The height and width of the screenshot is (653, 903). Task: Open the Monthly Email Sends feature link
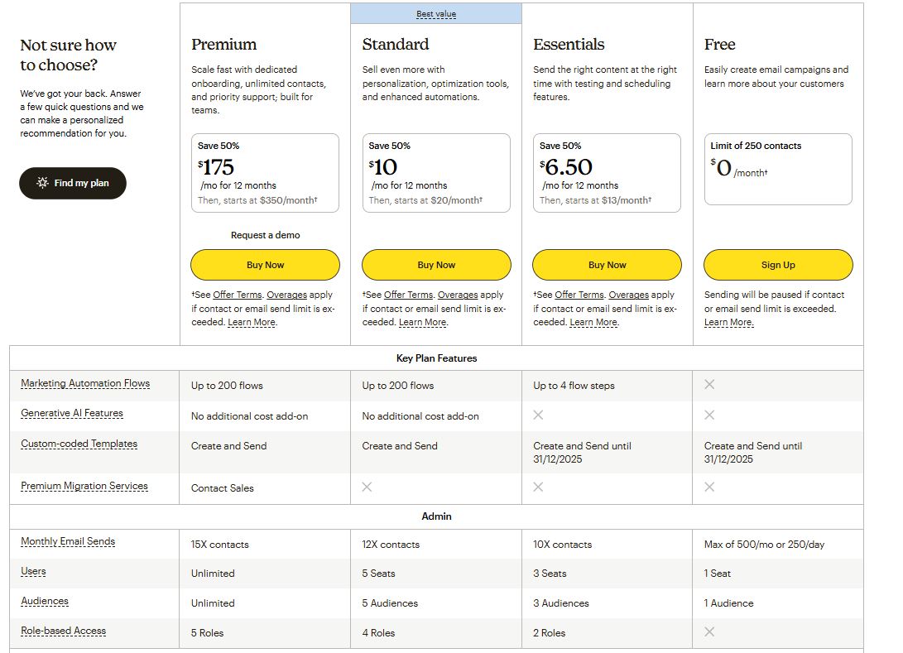(x=67, y=541)
